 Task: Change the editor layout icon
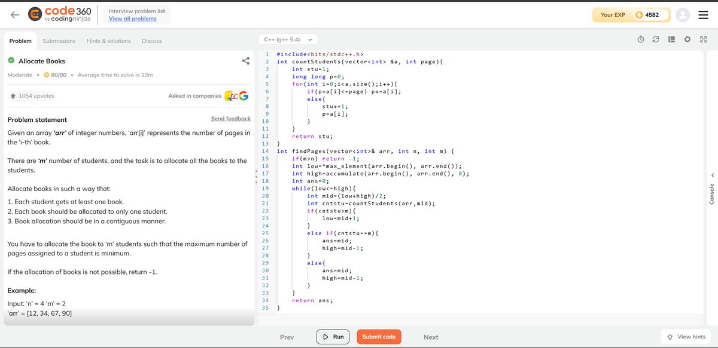coord(671,39)
